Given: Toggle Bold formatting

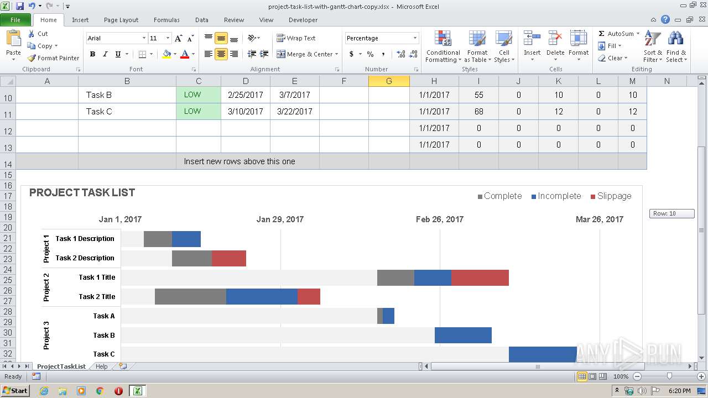Looking at the screenshot, I should [92, 54].
